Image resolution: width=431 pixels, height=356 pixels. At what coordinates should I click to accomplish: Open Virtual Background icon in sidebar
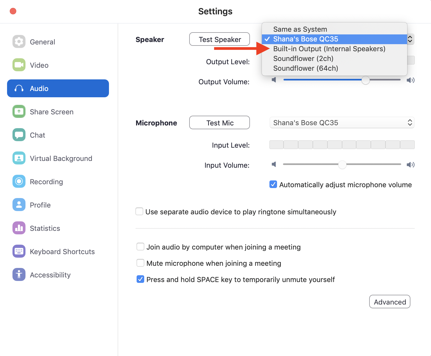[x=19, y=158]
